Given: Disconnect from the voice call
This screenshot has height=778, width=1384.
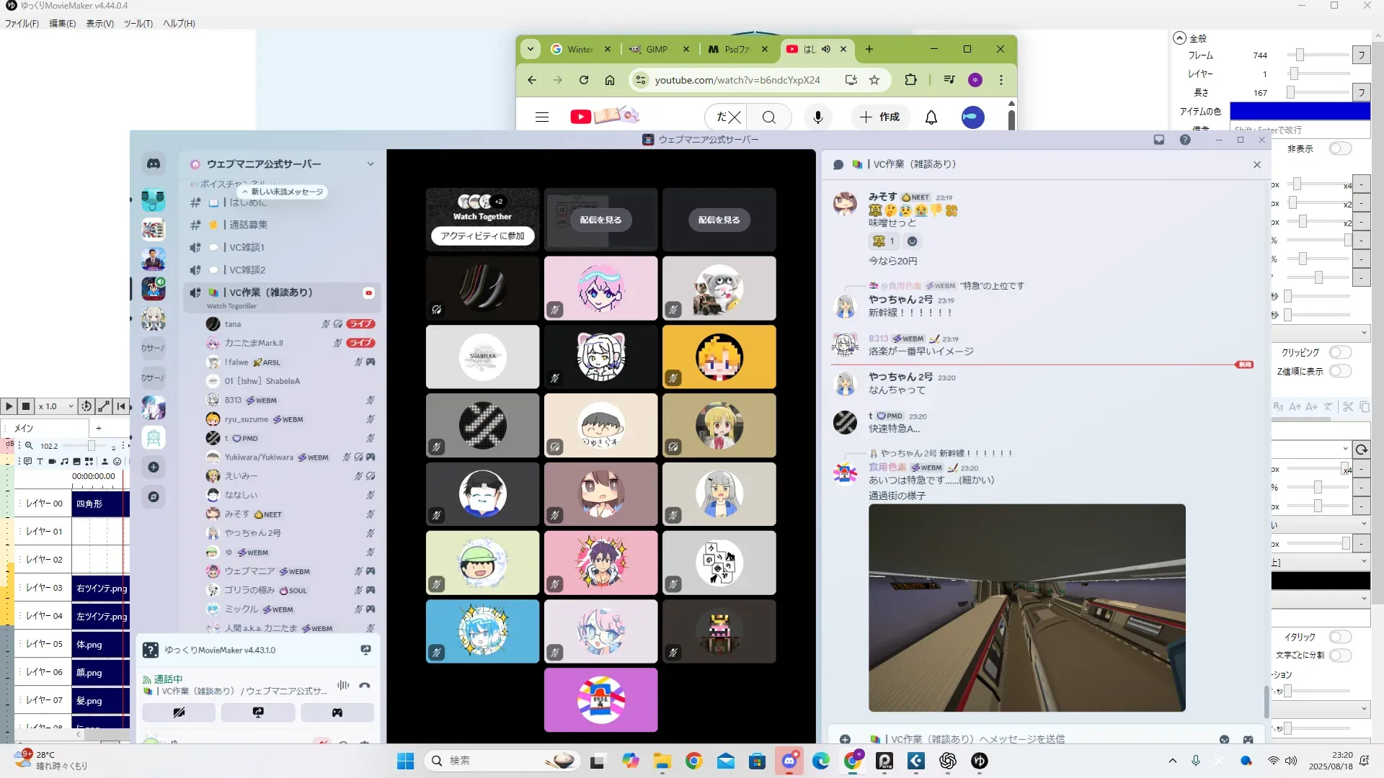Looking at the screenshot, I should point(365,685).
